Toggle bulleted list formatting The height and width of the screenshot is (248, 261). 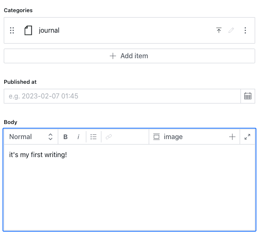[x=93, y=137]
